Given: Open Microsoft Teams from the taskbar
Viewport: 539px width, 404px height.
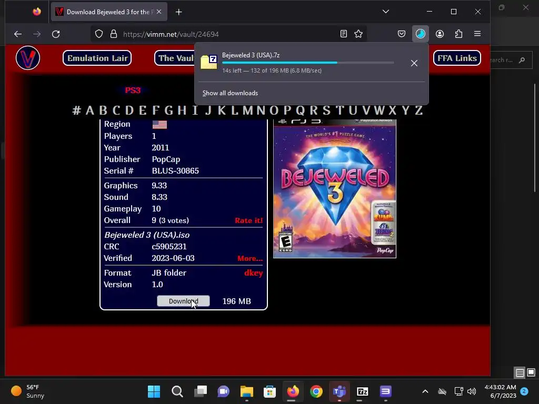Looking at the screenshot, I should tap(340, 391).
